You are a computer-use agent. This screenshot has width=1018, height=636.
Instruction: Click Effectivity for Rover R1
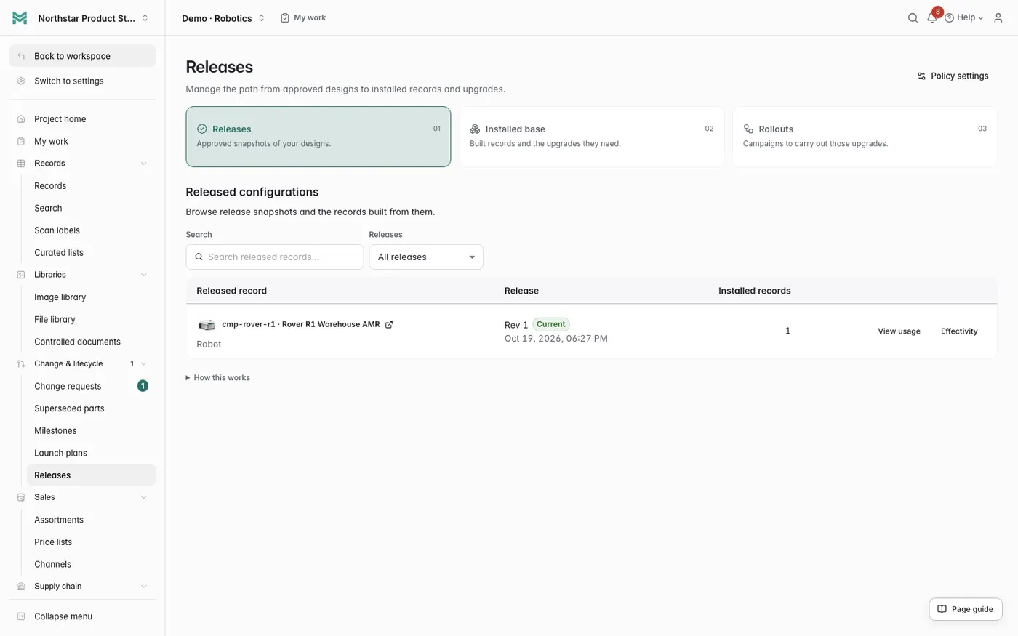point(959,331)
